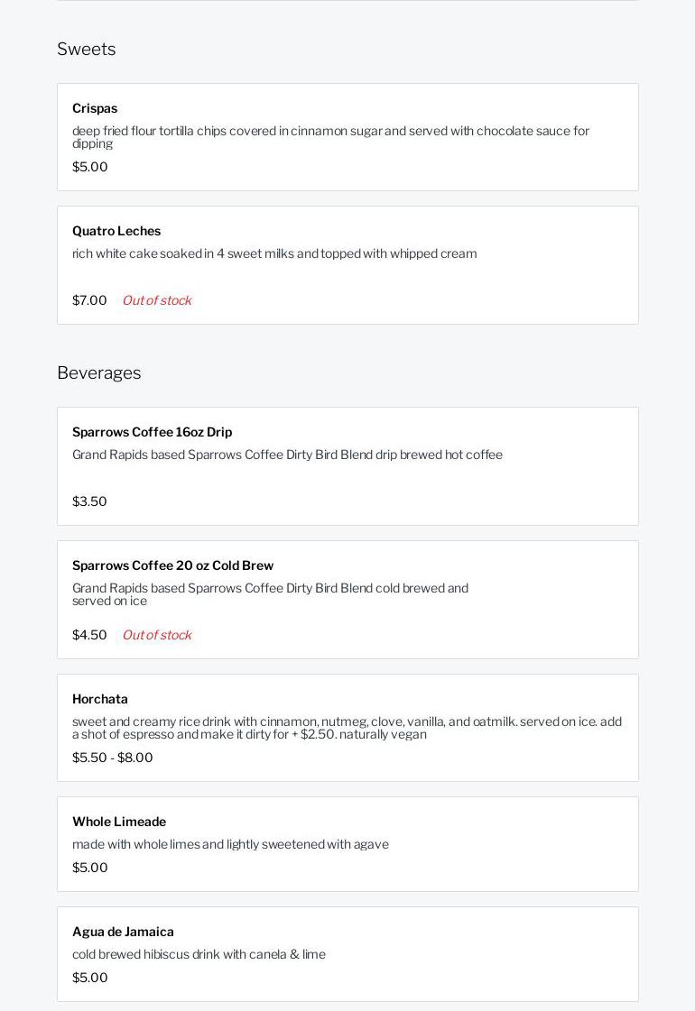
Task: Click the Crispas description text
Action: pyautogui.click(x=330, y=136)
